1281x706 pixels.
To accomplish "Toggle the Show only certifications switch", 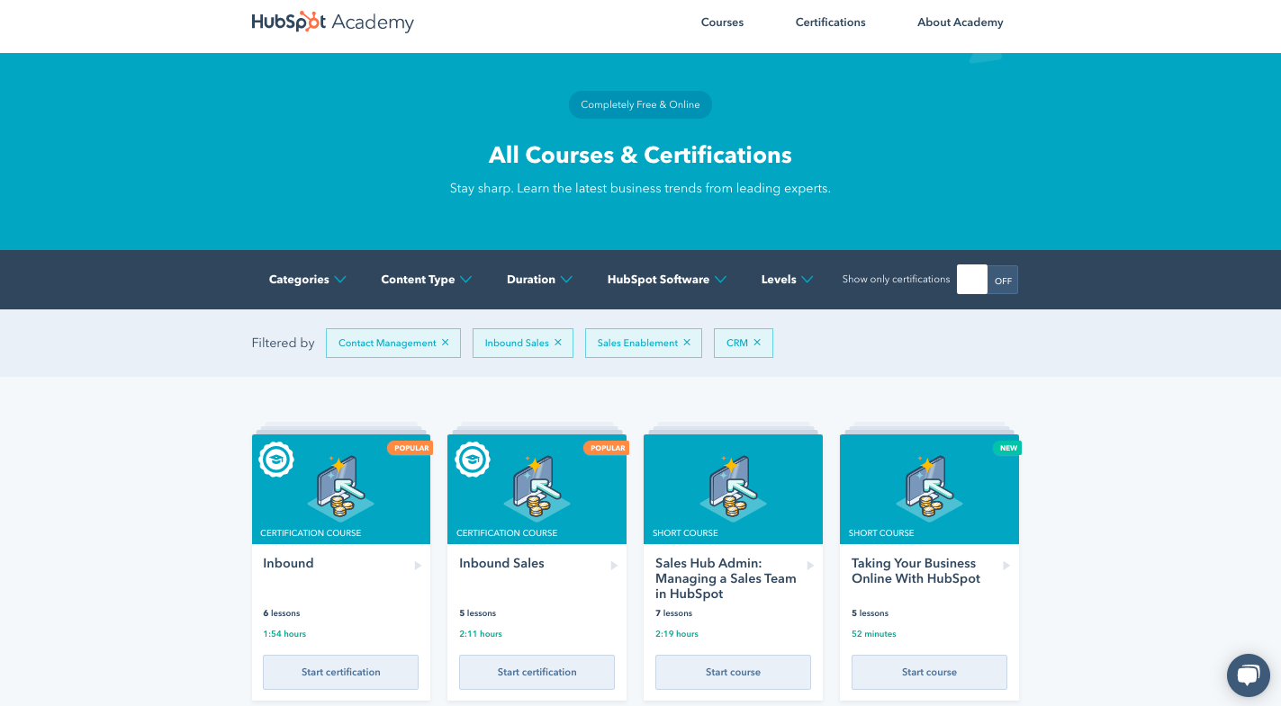I will point(988,280).
